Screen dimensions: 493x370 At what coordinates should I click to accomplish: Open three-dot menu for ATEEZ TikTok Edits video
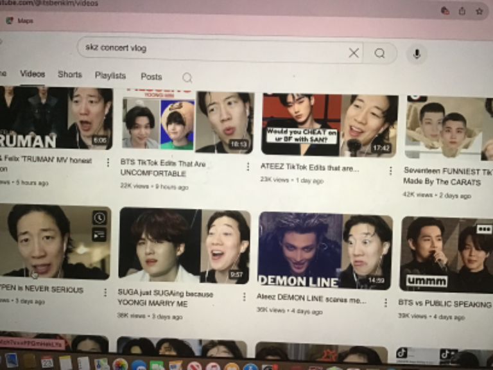[x=390, y=171]
